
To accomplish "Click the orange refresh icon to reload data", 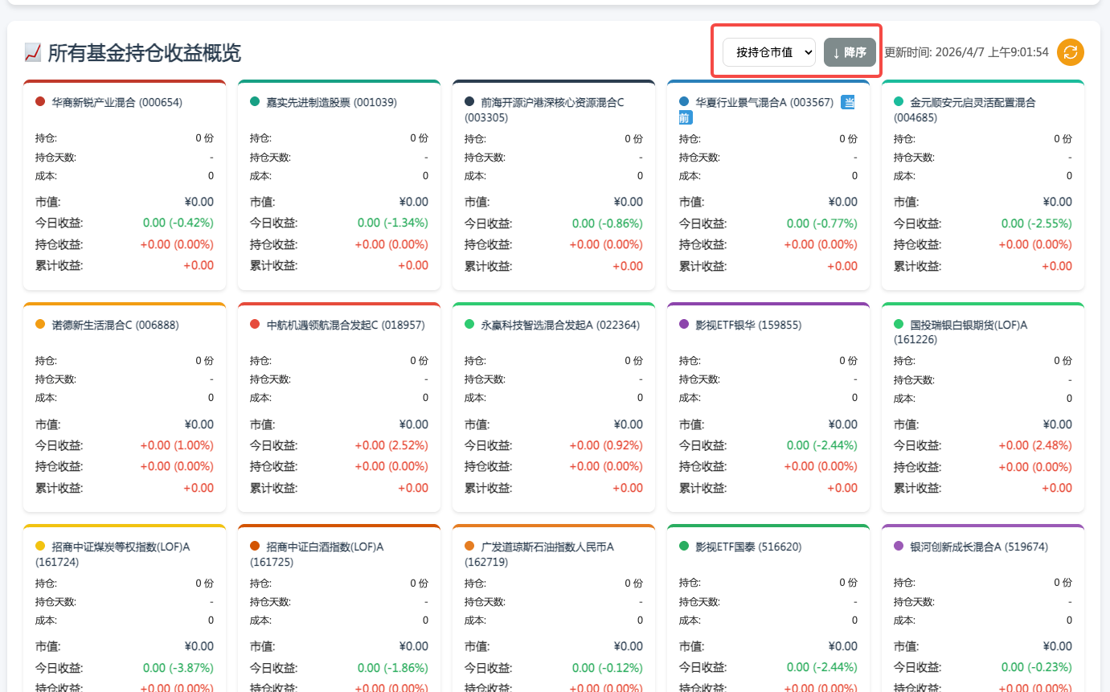I will coord(1069,52).
